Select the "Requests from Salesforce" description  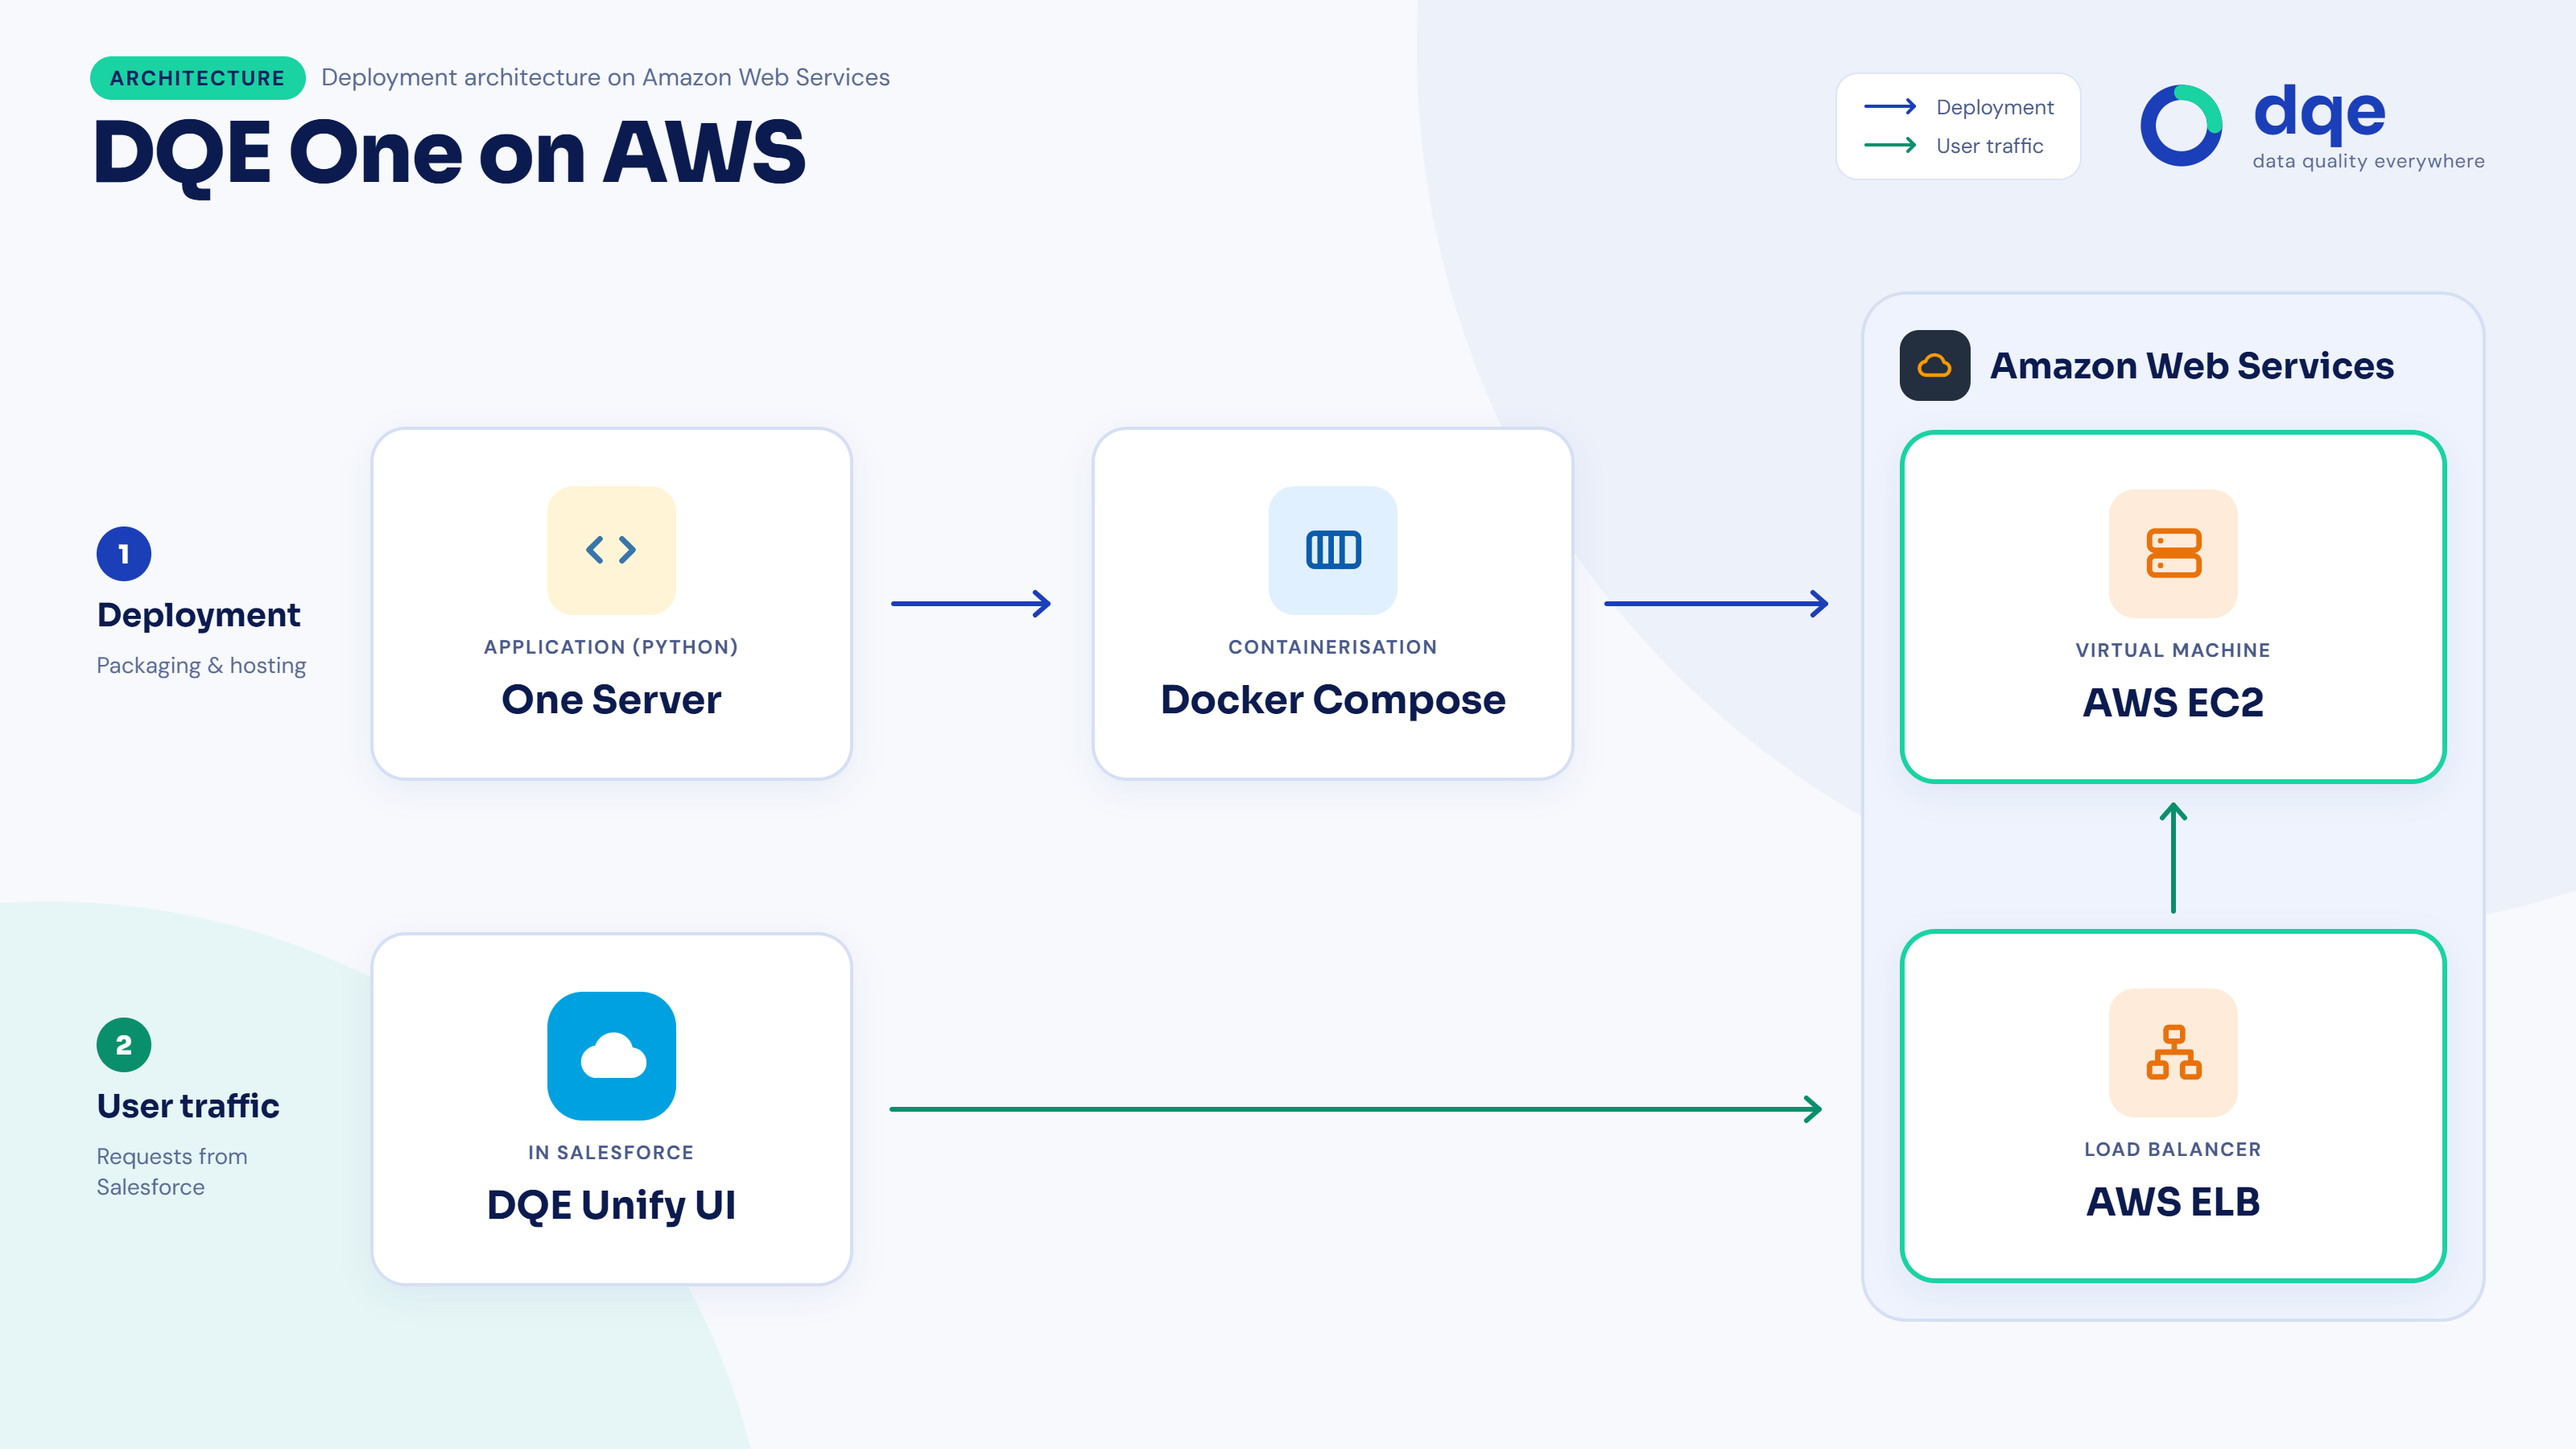[172, 1172]
